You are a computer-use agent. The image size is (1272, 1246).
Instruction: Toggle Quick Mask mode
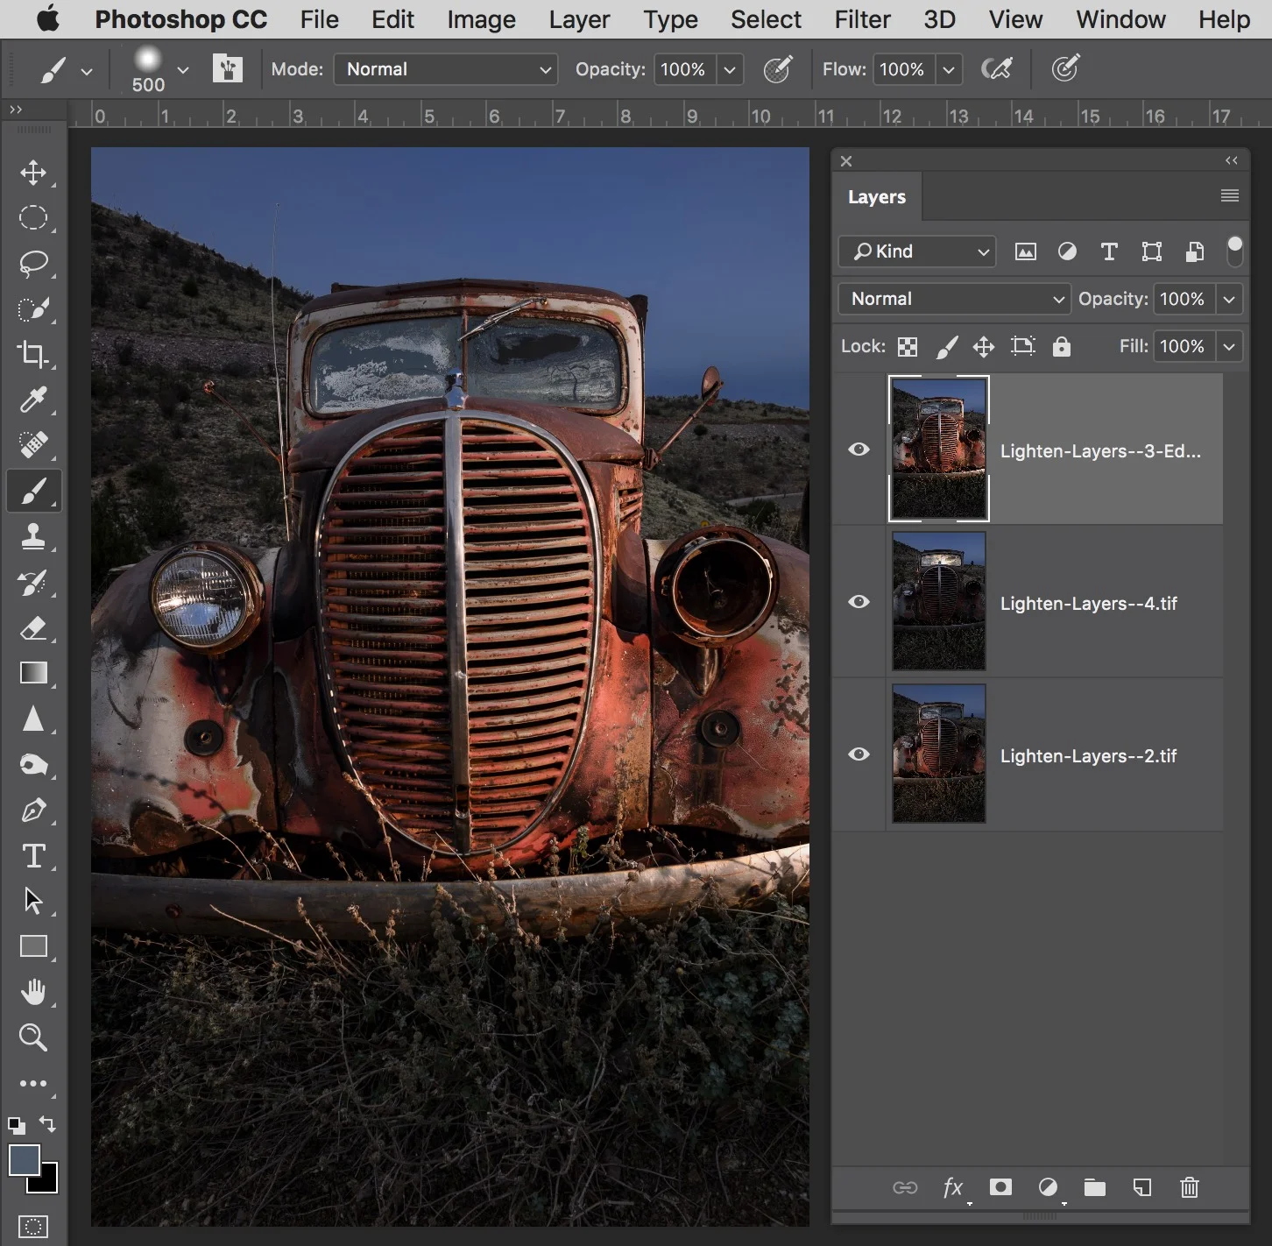[33, 1226]
